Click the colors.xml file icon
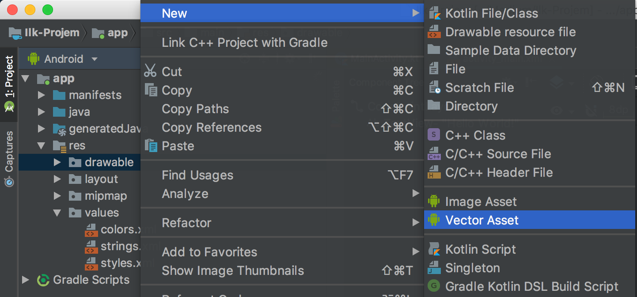Viewport: 637px width, 297px height. [91, 230]
